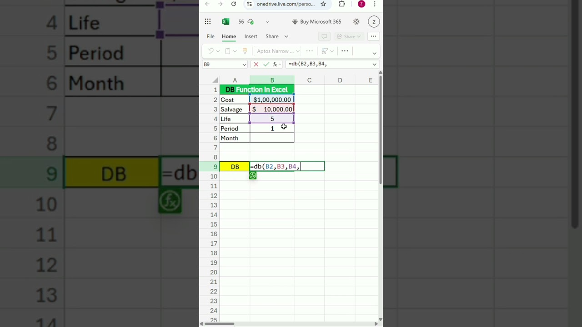
Task: Expand Sort and Filter dropdown arrow
Action: click(331, 51)
